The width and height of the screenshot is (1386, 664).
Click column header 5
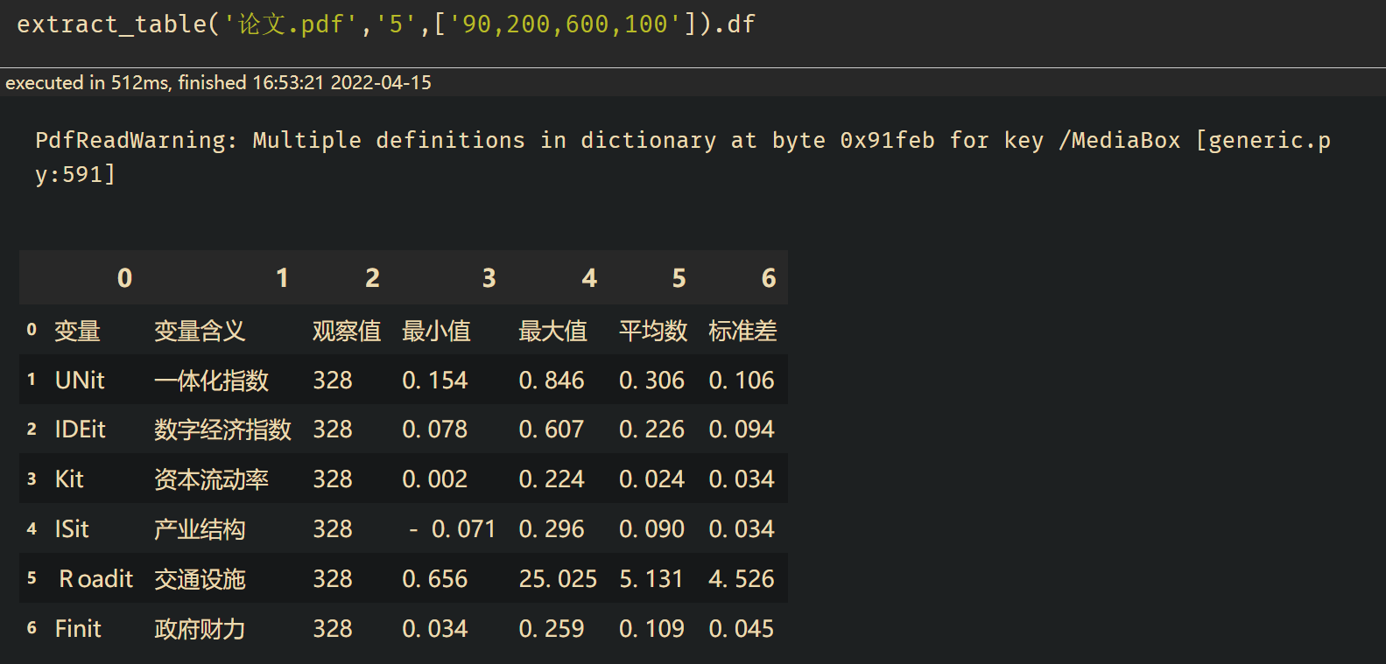[679, 278]
